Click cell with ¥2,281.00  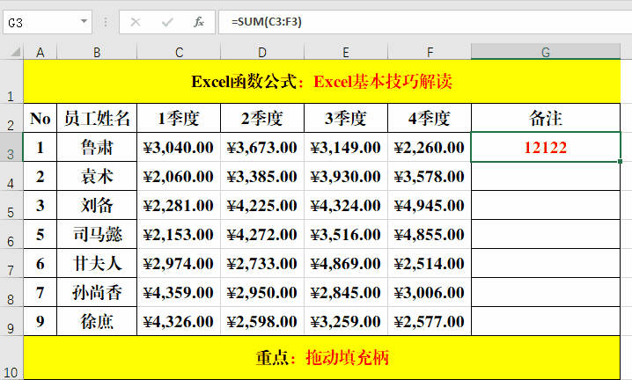[179, 205]
